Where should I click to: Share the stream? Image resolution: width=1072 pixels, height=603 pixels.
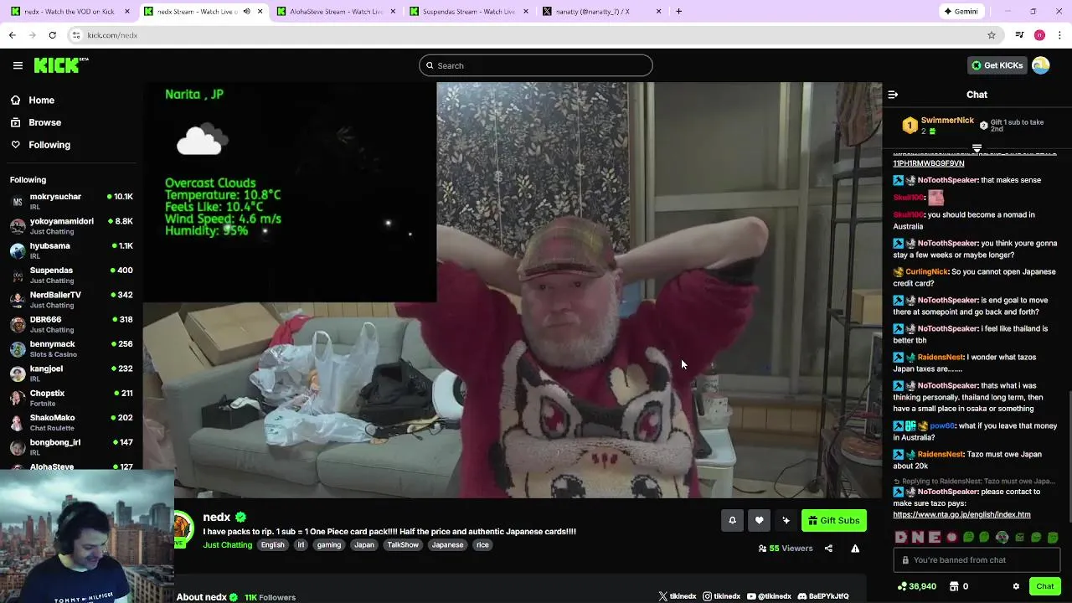pyautogui.click(x=828, y=549)
